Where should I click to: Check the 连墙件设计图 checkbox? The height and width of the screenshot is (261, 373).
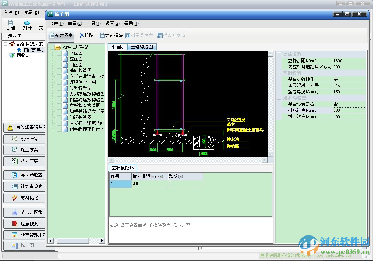[x=59, y=82]
